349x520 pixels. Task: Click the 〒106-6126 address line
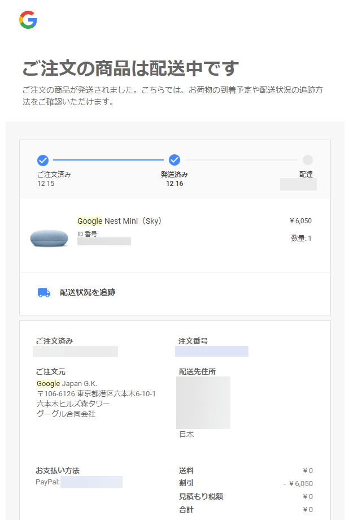(96, 393)
